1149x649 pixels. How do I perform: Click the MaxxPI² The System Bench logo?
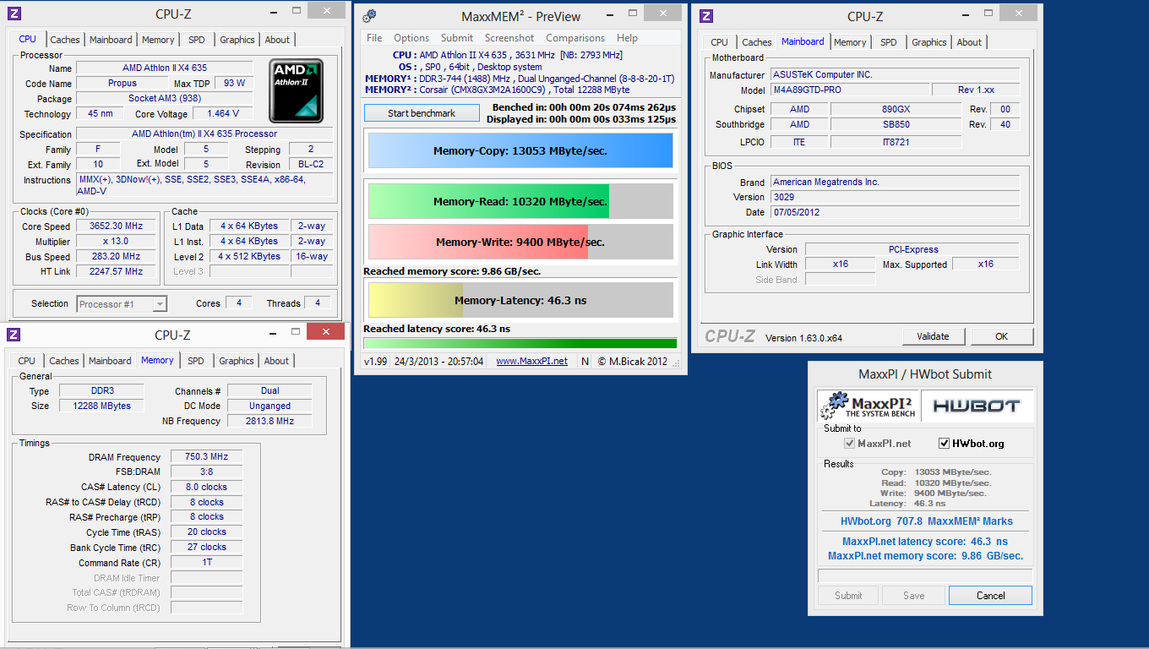868,406
